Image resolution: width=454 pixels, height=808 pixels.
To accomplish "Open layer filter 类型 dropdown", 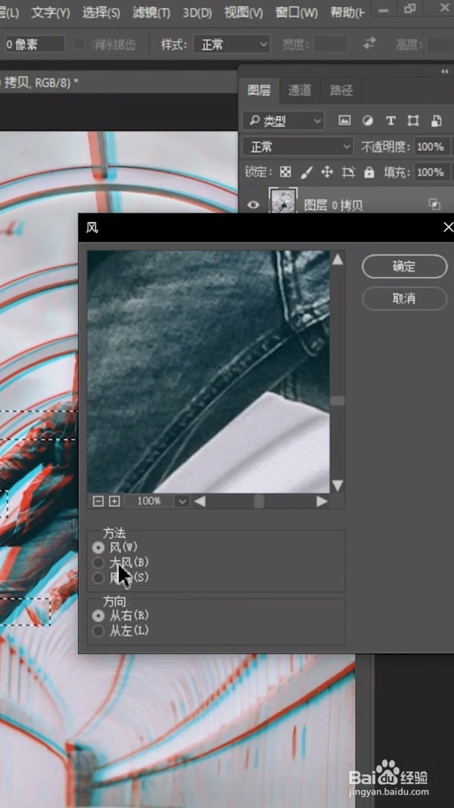I will (283, 121).
